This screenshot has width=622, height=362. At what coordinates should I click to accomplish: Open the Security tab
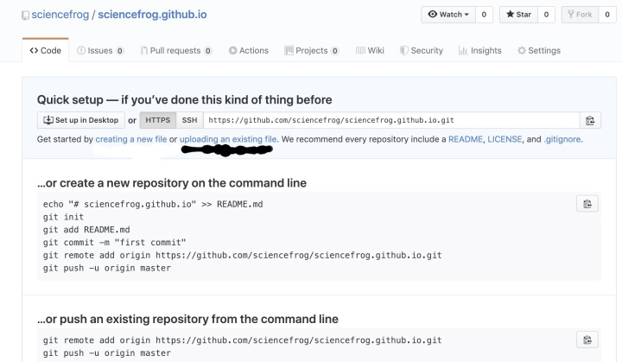[x=422, y=50]
